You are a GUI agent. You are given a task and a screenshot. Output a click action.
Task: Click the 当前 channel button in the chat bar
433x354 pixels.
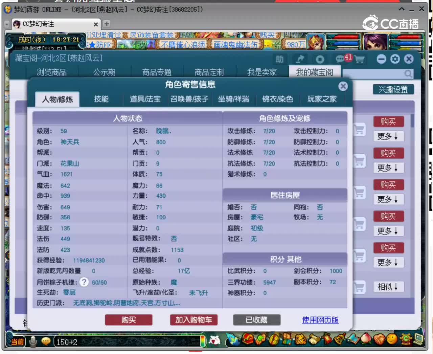(17, 342)
